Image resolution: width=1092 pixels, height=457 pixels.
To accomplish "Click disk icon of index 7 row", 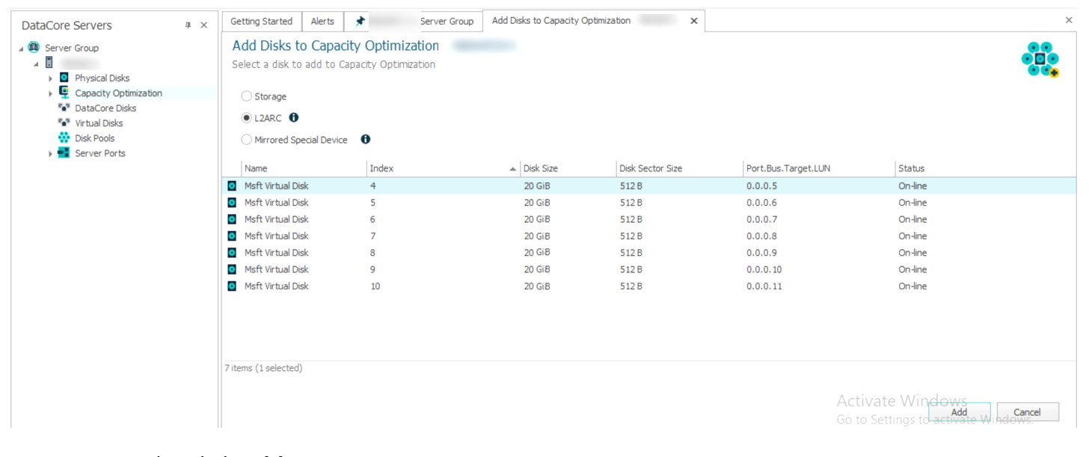I will pos(232,236).
